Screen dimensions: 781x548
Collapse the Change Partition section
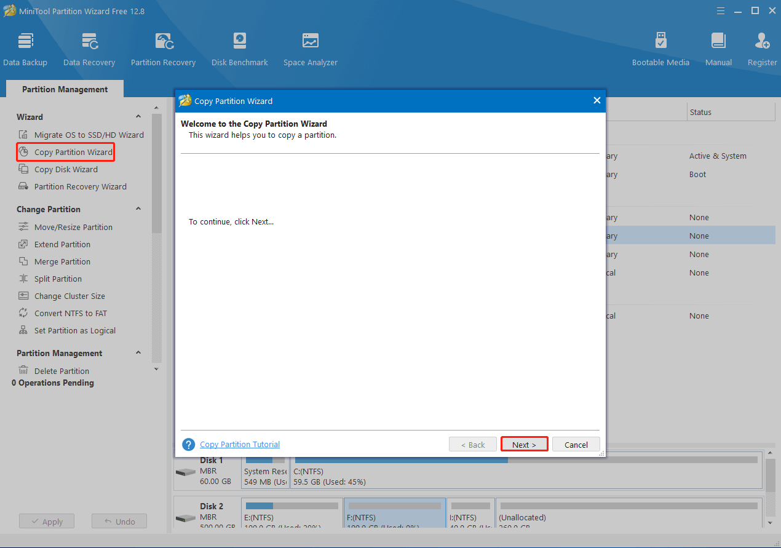click(138, 209)
